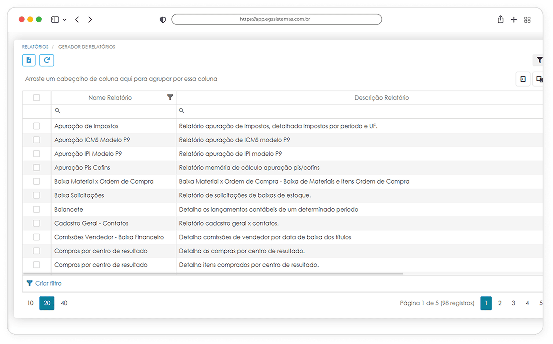Toggle the select-all header checkbox
Screen dimensions: 553x344
coord(36,98)
